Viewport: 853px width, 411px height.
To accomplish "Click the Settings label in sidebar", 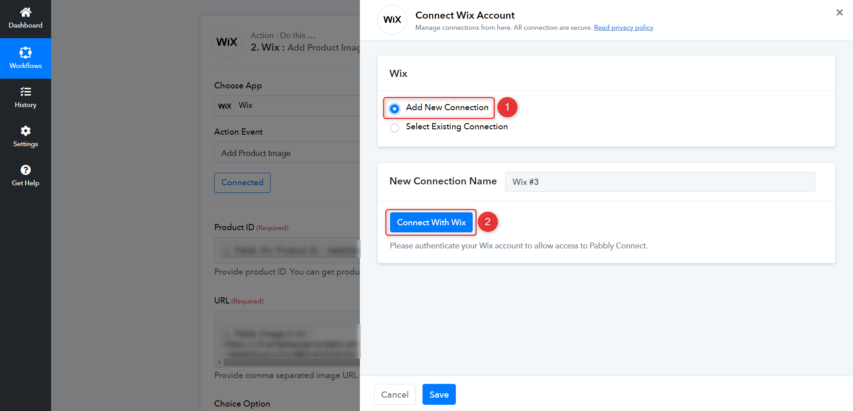I will [x=25, y=144].
